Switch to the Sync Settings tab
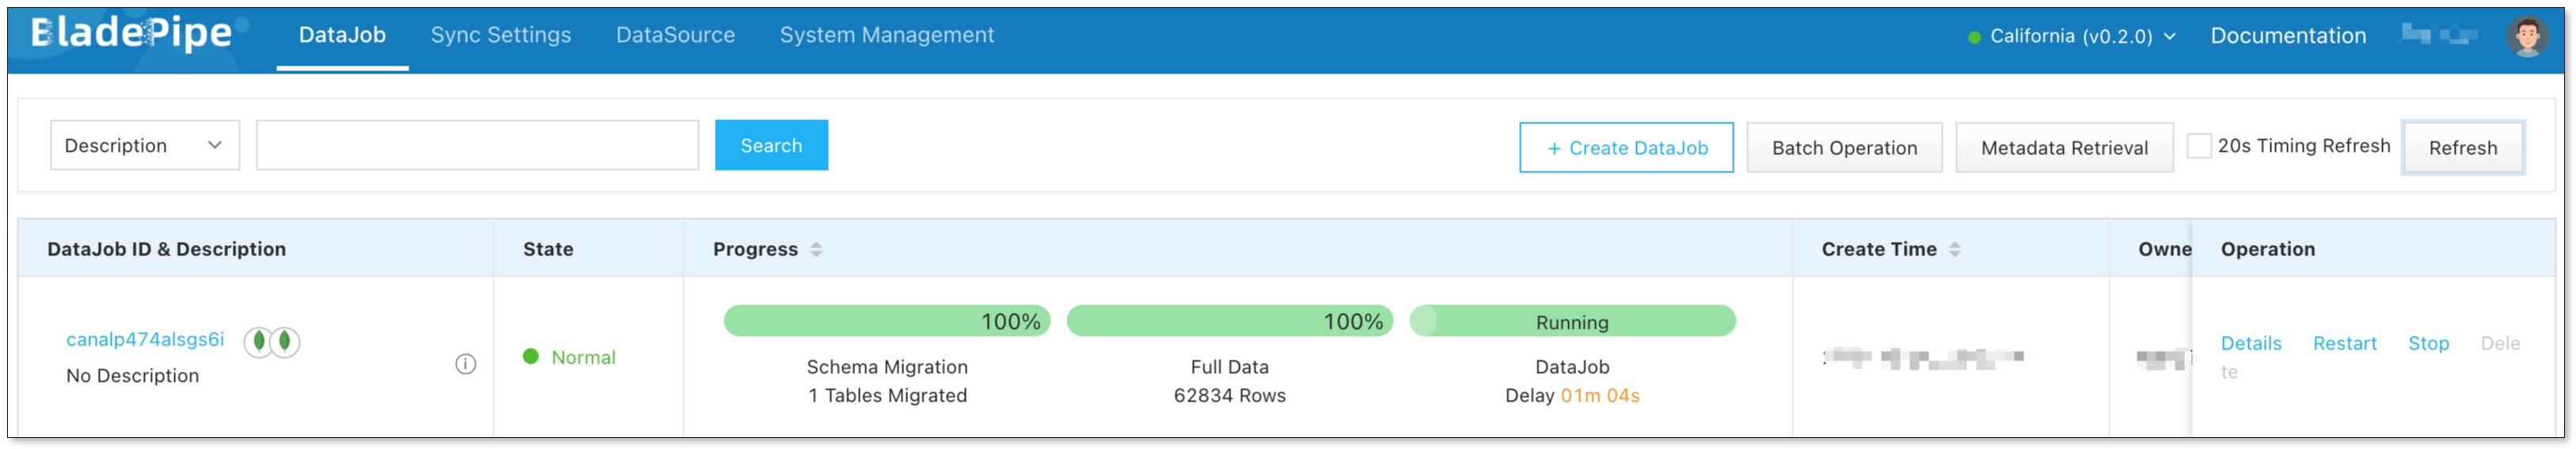Image resolution: width=2576 pixels, height=449 pixels. pyautogui.click(x=501, y=35)
